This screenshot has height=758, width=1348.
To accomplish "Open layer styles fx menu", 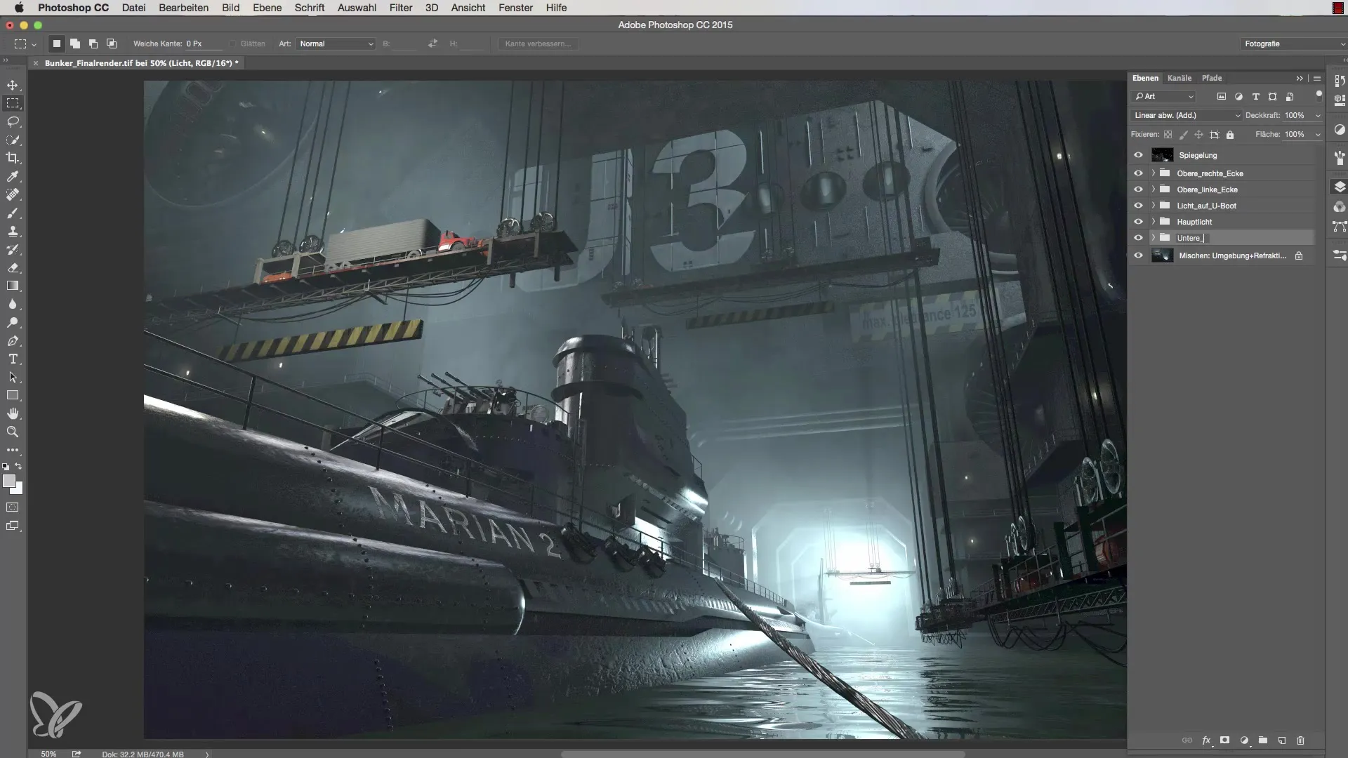I will pos(1206,740).
